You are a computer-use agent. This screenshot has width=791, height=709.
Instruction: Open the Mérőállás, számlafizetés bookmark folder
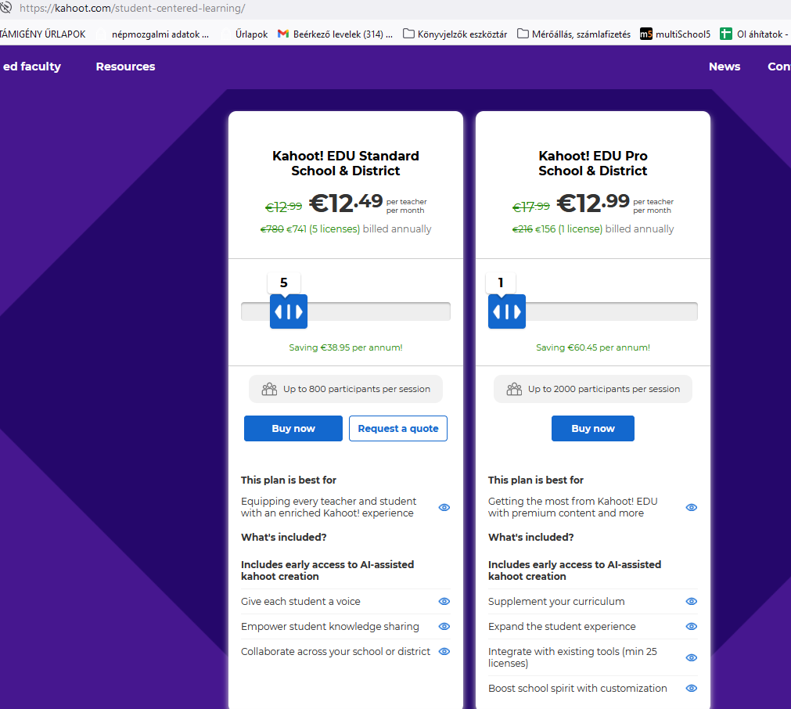pyautogui.click(x=574, y=34)
